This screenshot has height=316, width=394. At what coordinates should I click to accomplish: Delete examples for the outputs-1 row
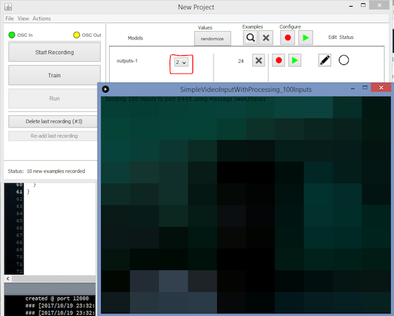click(259, 60)
